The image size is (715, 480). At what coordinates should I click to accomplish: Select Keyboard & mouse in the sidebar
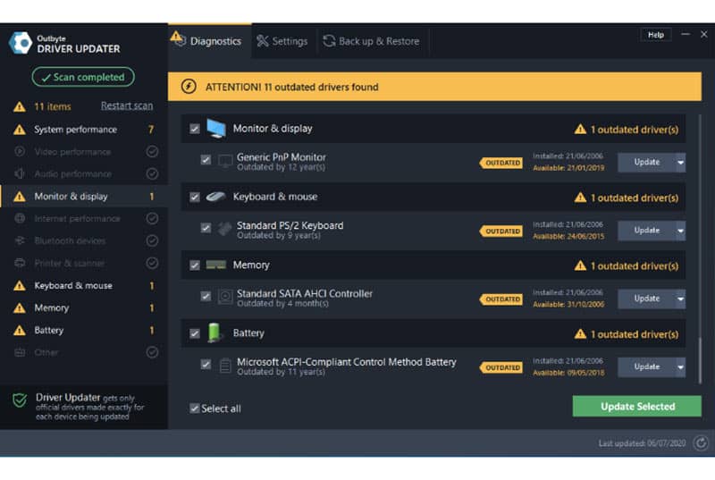coord(84,286)
